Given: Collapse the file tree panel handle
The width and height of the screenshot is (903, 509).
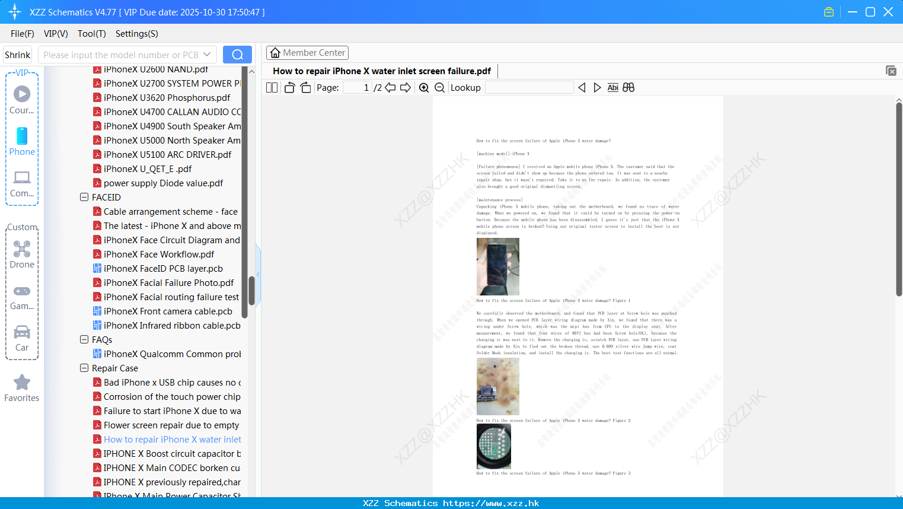Looking at the screenshot, I should click(x=258, y=274).
